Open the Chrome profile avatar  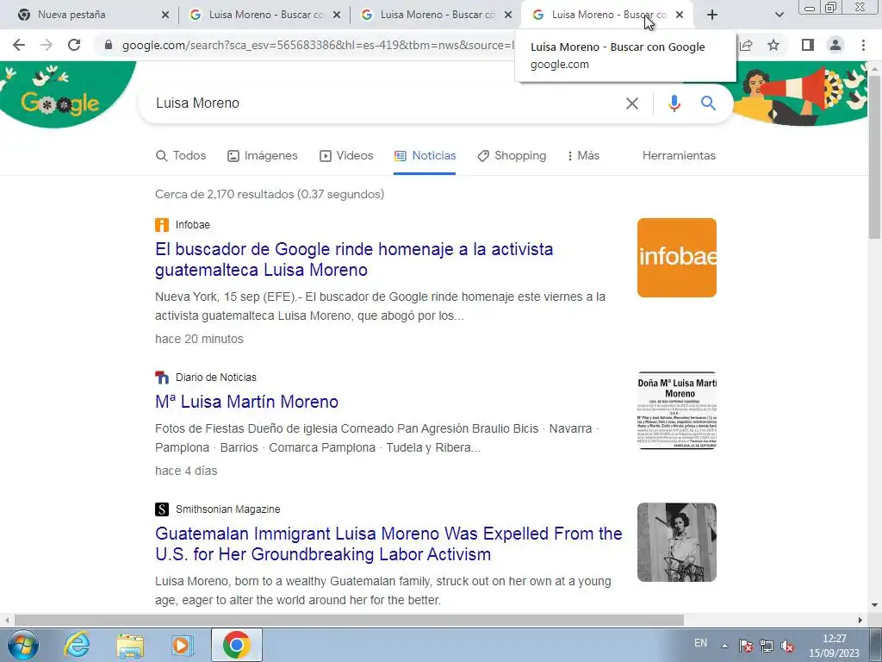click(x=835, y=45)
